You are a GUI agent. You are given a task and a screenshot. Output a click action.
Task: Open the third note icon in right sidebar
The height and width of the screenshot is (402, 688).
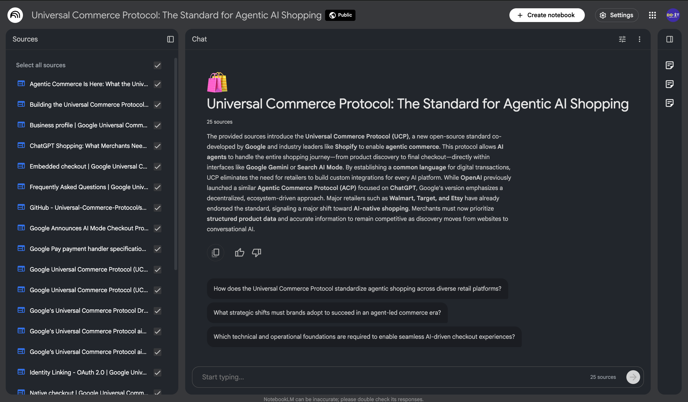[669, 103]
